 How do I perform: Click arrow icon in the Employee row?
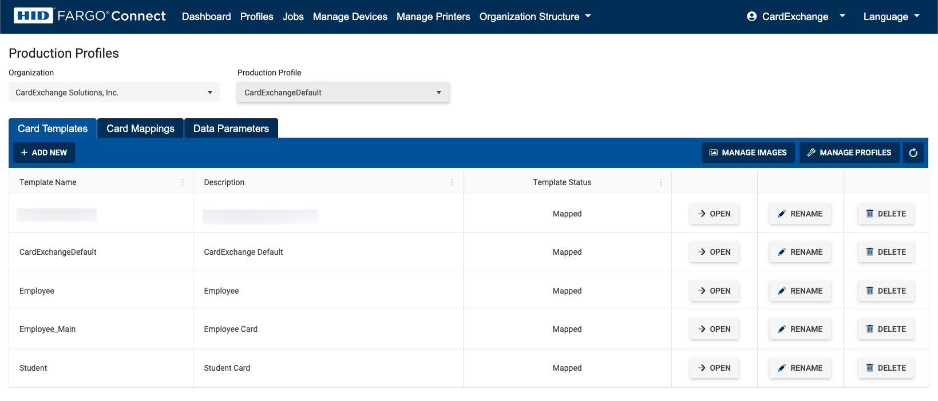coord(702,291)
